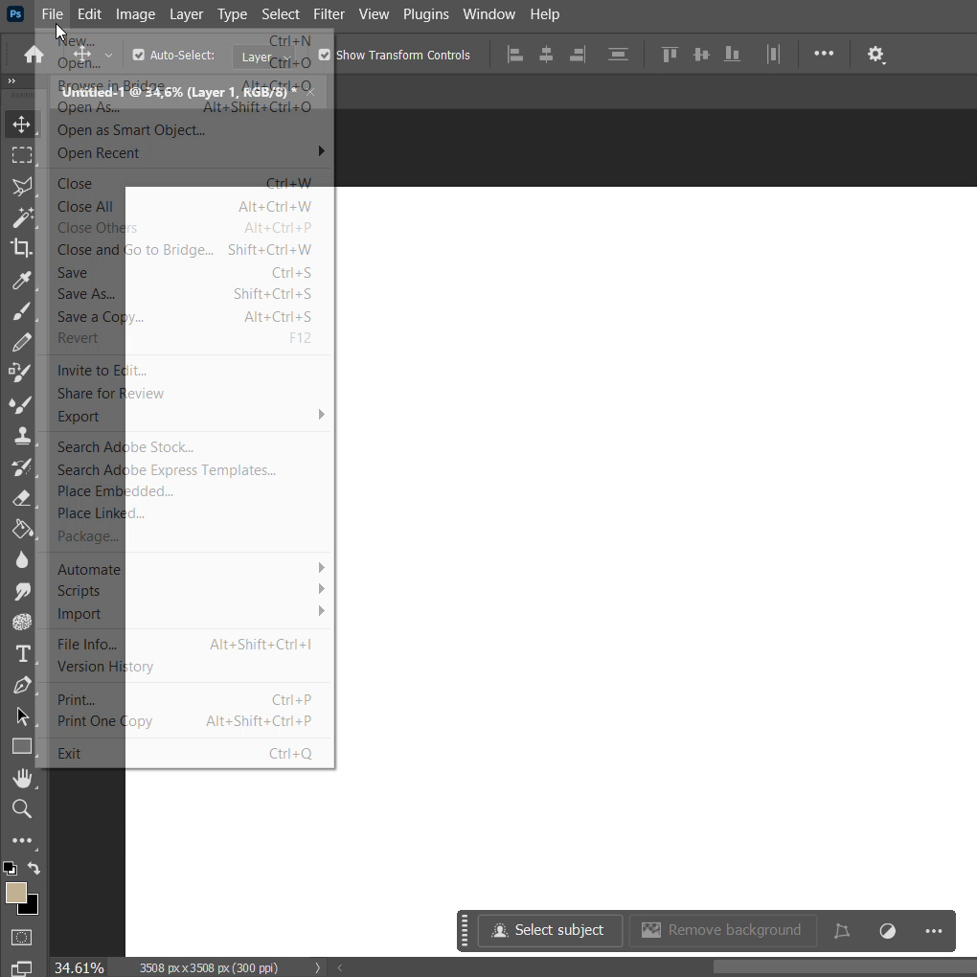Viewport: 977px width, 977px height.
Task: Select the Eyedropper tool
Action: pos(22,280)
